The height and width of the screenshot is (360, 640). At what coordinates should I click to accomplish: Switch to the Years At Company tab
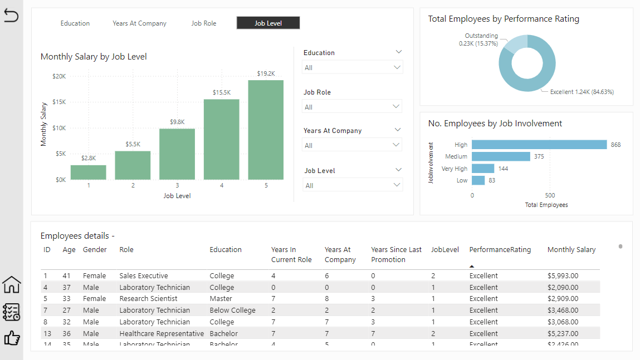pos(139,23)
